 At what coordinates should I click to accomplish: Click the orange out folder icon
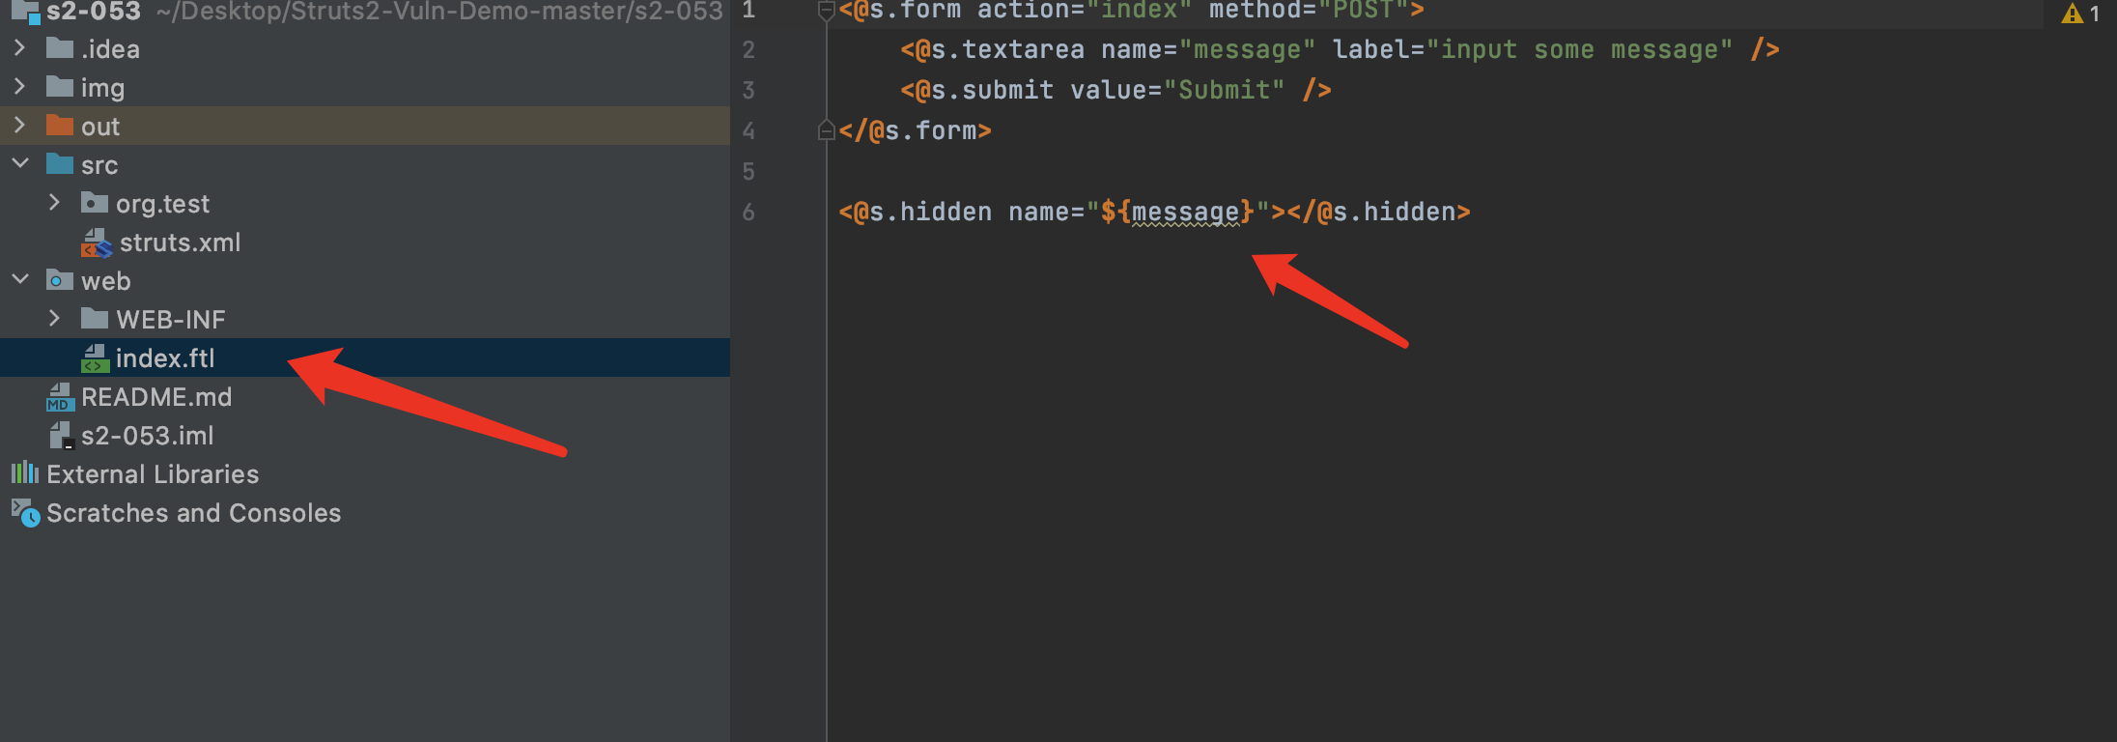[x=60, y=126]
